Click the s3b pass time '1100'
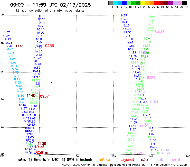Image resolution: width=190 pixels, height=167 pixels. tap(165, 150)
